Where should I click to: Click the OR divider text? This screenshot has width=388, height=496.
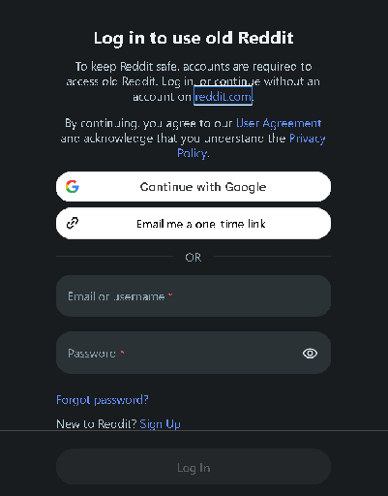(x=194, y=258)
